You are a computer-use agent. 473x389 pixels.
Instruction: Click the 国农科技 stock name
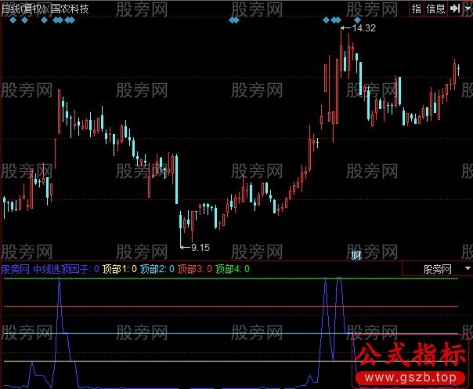tap(70, 8)
